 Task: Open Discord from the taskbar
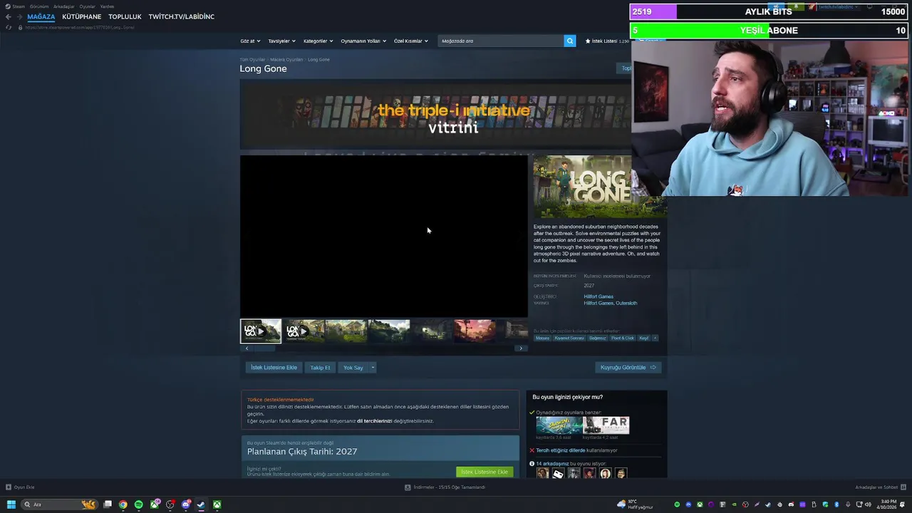(x=186, y=504)
